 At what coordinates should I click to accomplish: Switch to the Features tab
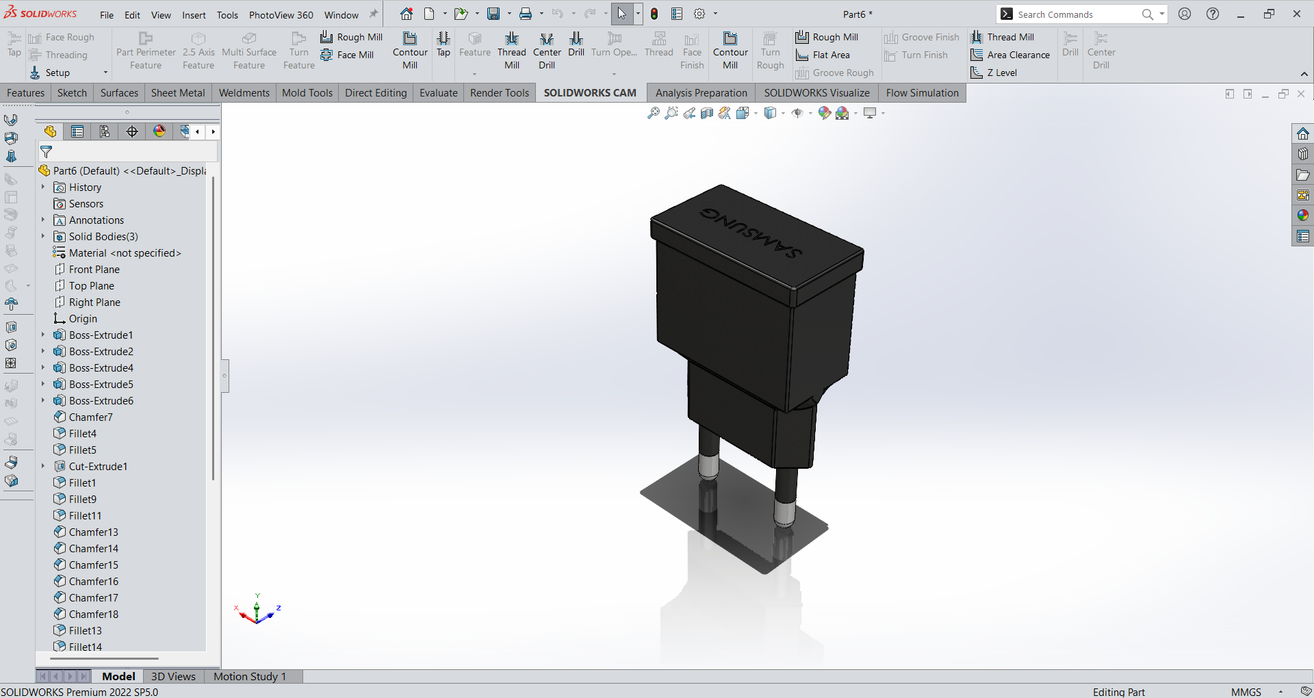(x=25, y=93)
